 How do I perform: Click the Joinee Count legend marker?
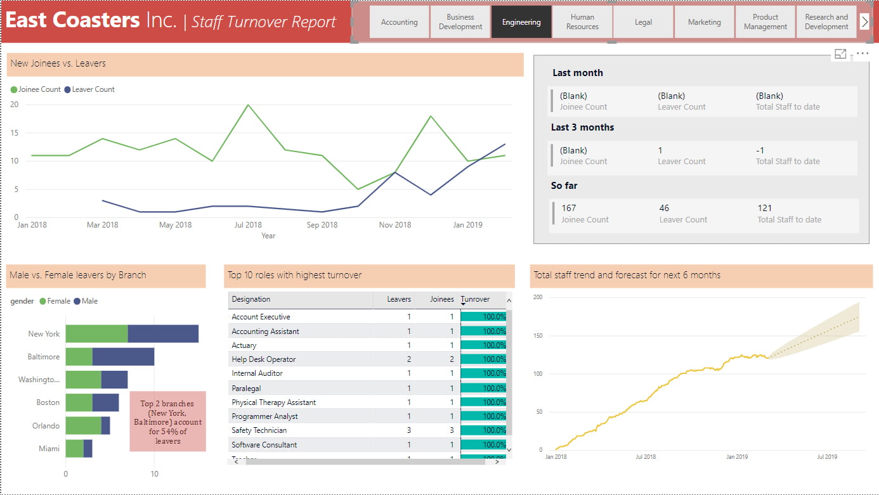tap(14, 89)
